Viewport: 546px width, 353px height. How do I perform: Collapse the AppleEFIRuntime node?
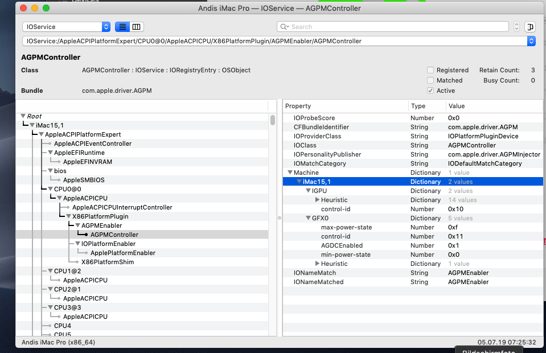pos(50,153)
